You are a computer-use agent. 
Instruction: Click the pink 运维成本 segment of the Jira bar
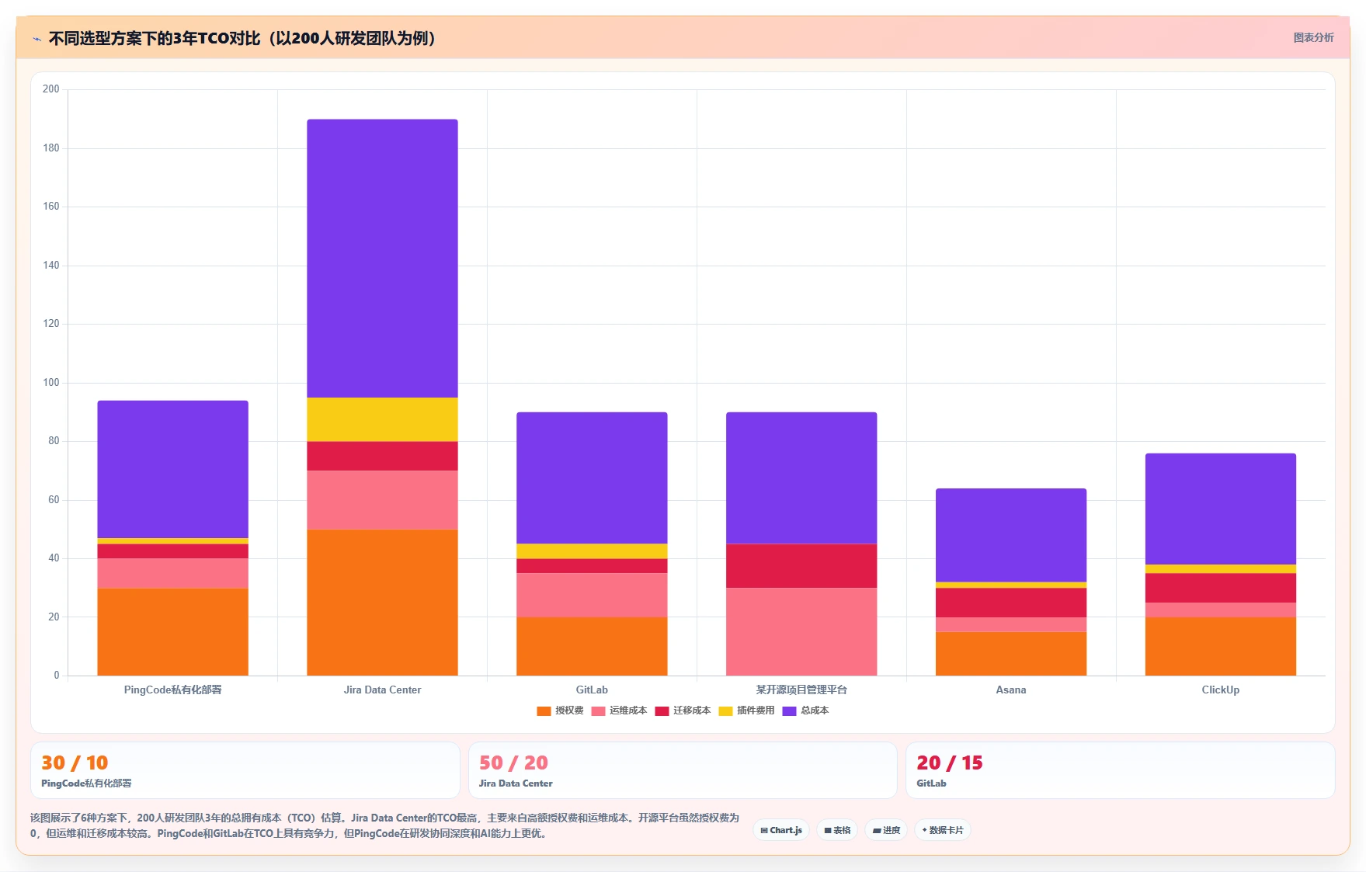coord(382,500)
